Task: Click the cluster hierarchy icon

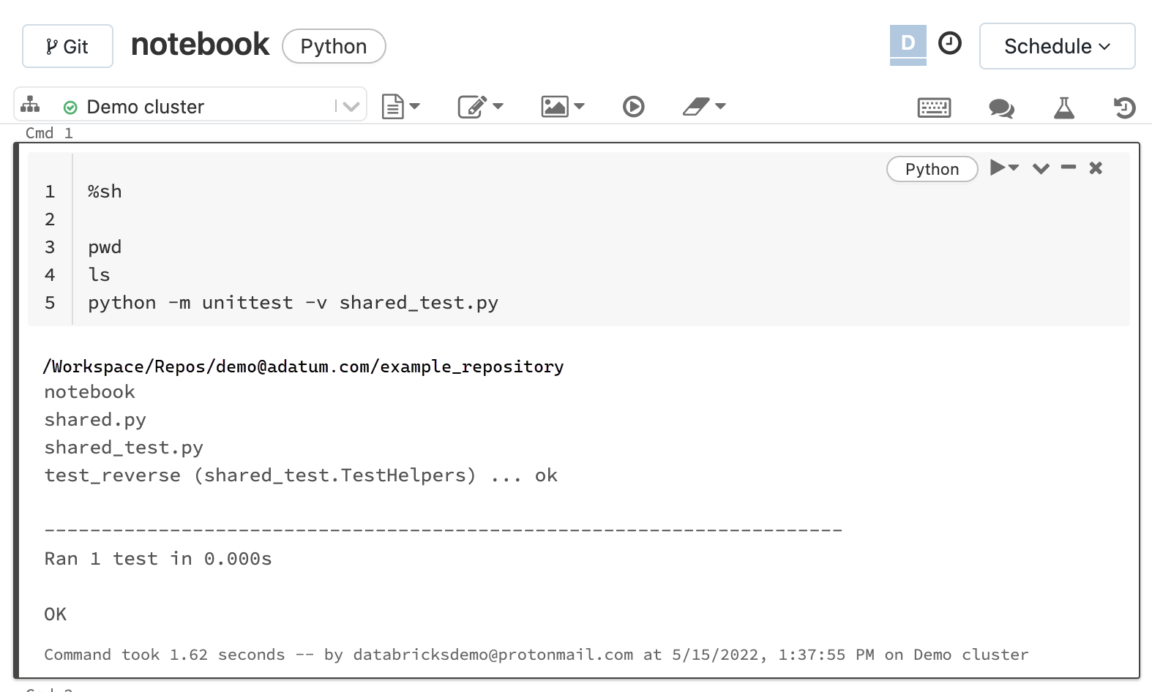Action: pyautogui.click(x=30, y=105)
